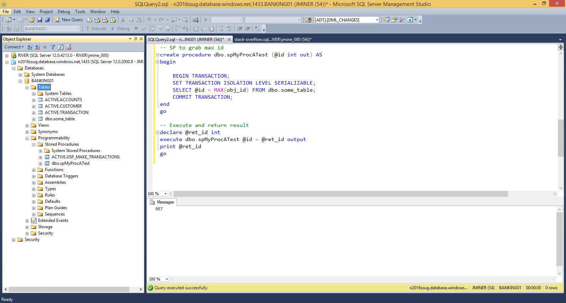
Task: Click the Object Explorer horizontal scrollbar thumb
Action: pos(69,289)
